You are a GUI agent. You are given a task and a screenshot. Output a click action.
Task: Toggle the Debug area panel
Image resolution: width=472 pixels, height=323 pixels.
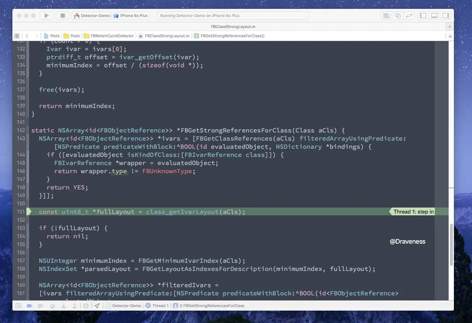tap(434, 16)
